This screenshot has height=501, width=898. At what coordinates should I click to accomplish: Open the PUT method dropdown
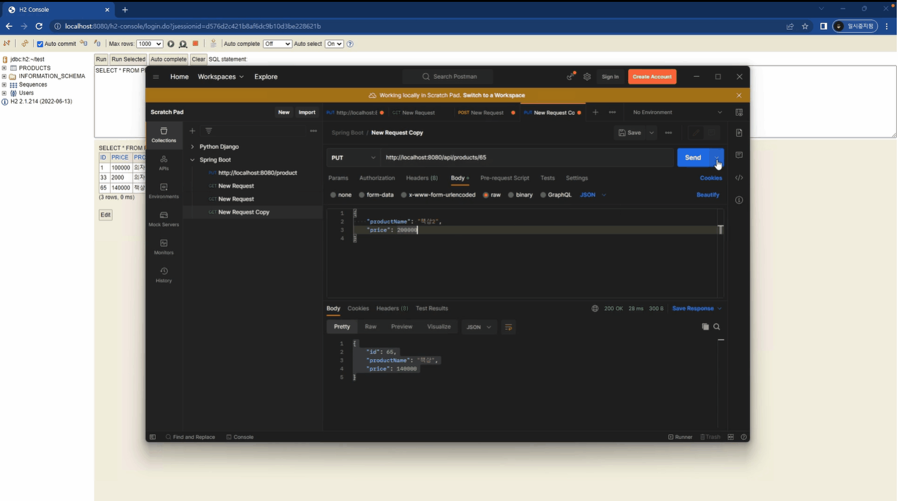[x=352, y=158]
